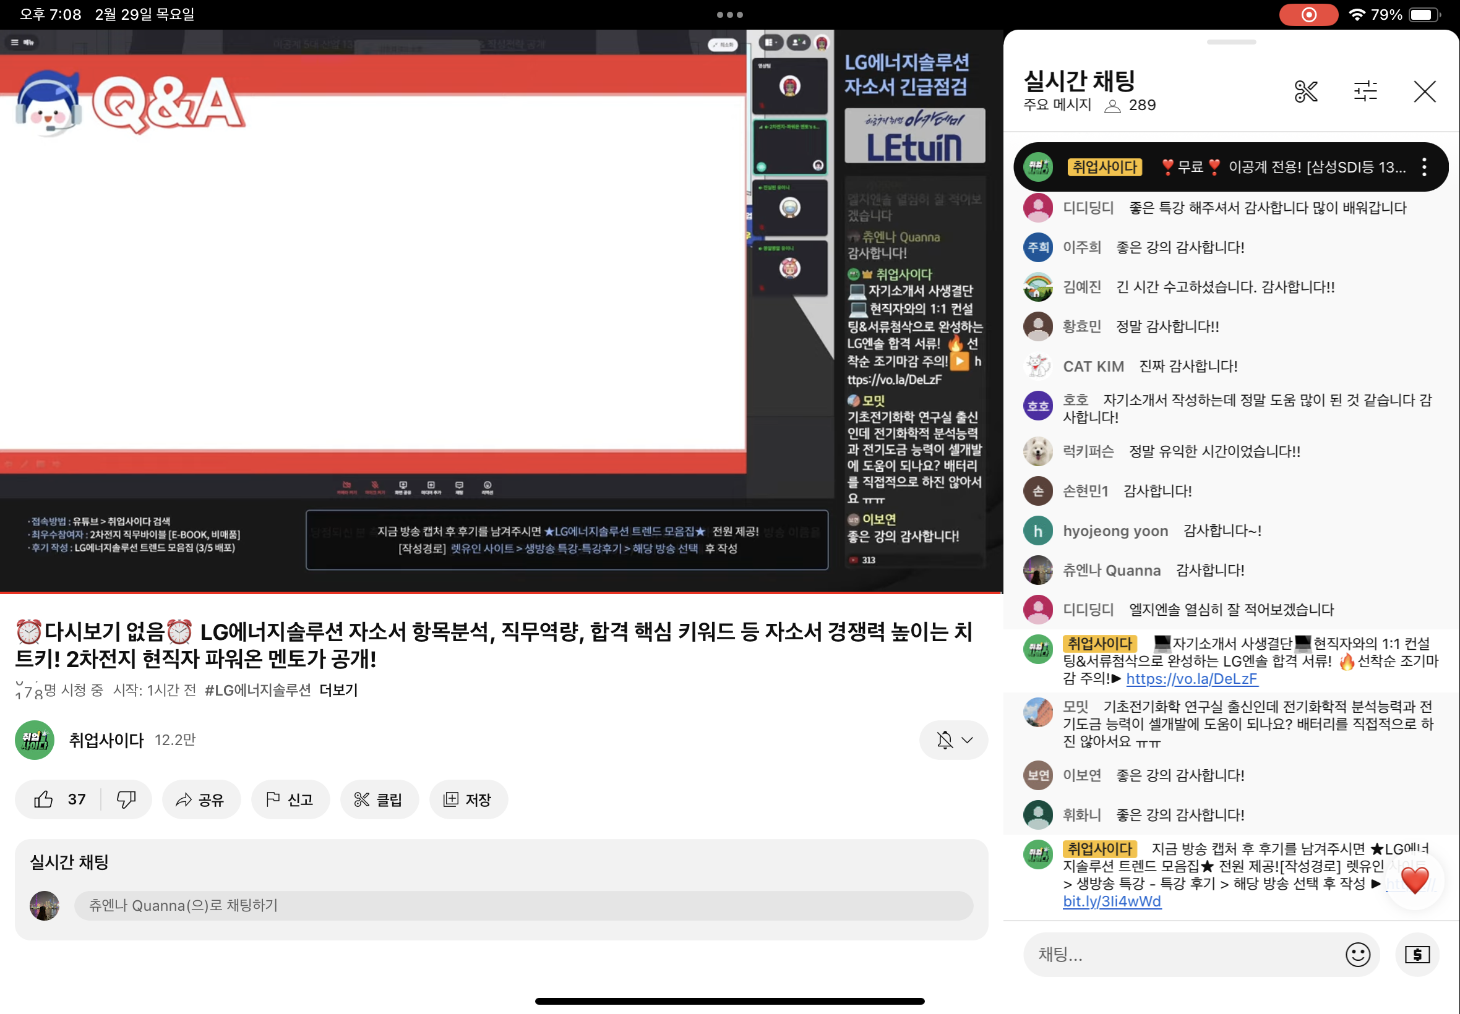
Task: Open the three-dot multitasking menu
Action: (x=729, y=14)
